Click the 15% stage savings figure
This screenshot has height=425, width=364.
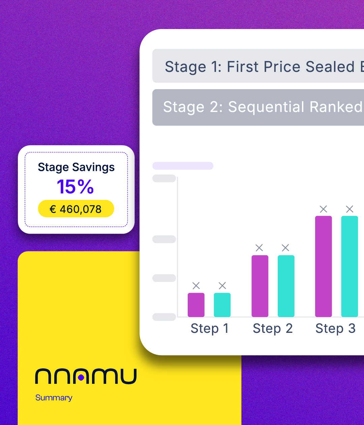pos(75,187)
